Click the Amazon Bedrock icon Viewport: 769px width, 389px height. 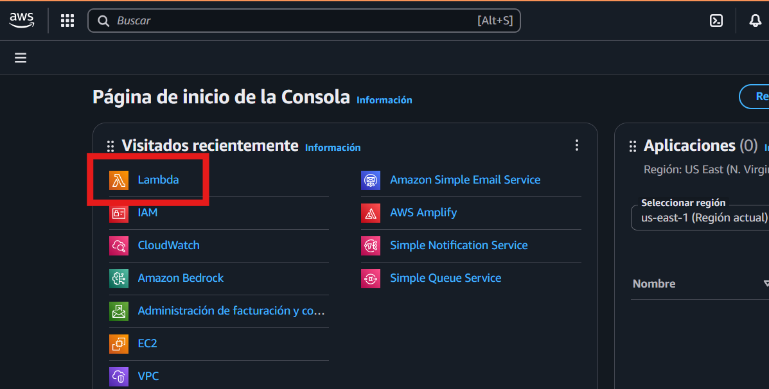119,278
